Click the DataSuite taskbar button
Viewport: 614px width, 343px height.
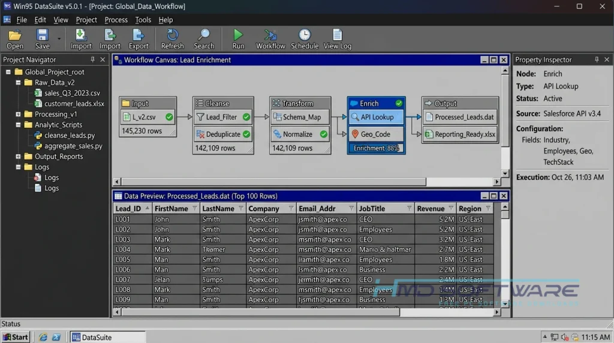(108, 337)
